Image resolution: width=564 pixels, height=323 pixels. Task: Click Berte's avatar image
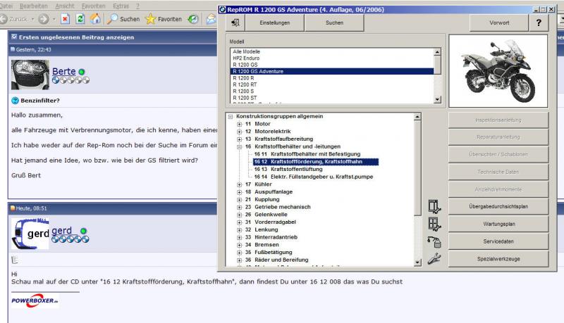click(30, 75)
